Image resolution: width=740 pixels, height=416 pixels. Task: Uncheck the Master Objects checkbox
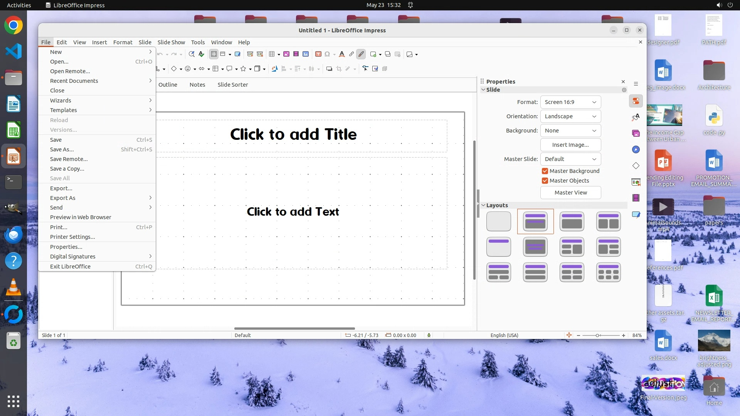coord(545,181)
